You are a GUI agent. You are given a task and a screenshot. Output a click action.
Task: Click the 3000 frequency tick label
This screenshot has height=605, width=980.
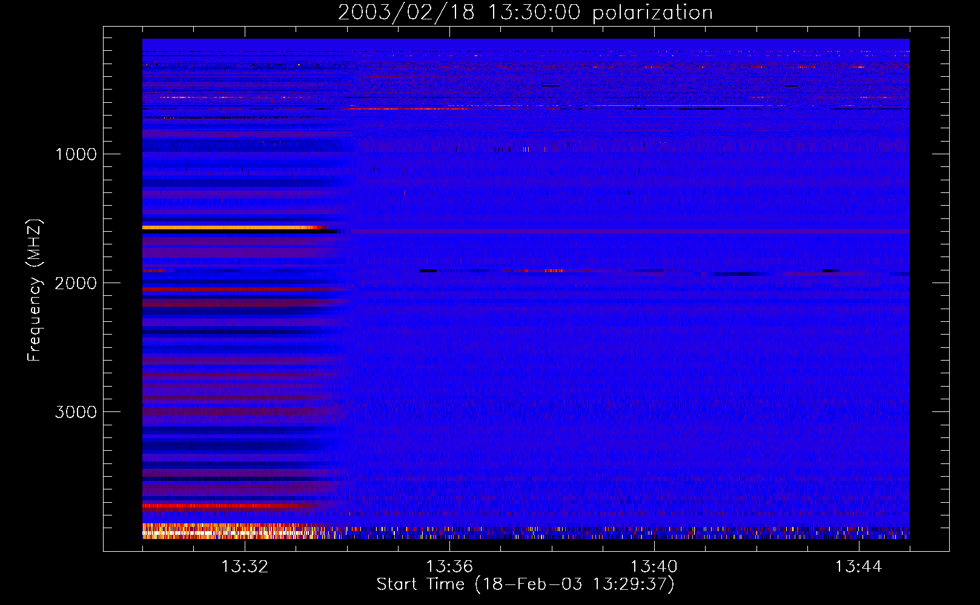(76, 412)
